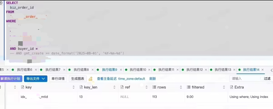Switch to the 执行结果12 tab
The width and height of the screenshot is (273, 109).
point(195,70)
